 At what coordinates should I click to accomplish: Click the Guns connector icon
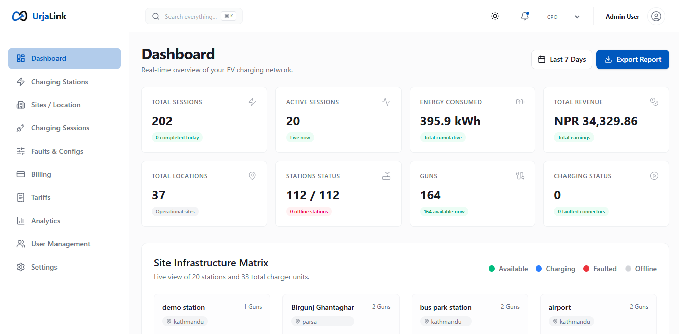point(520,176)
